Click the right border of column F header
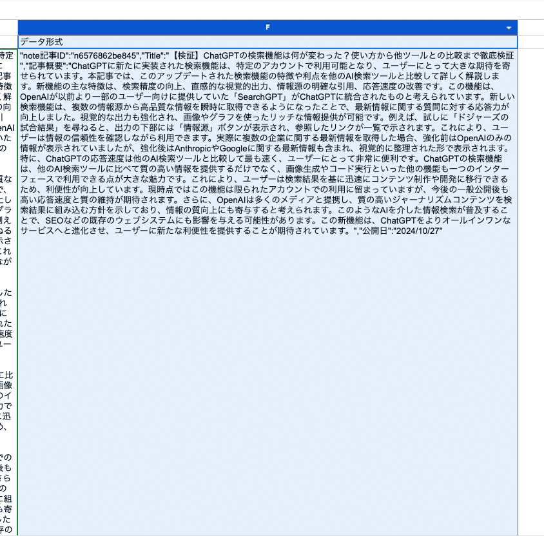 (518, 28)
